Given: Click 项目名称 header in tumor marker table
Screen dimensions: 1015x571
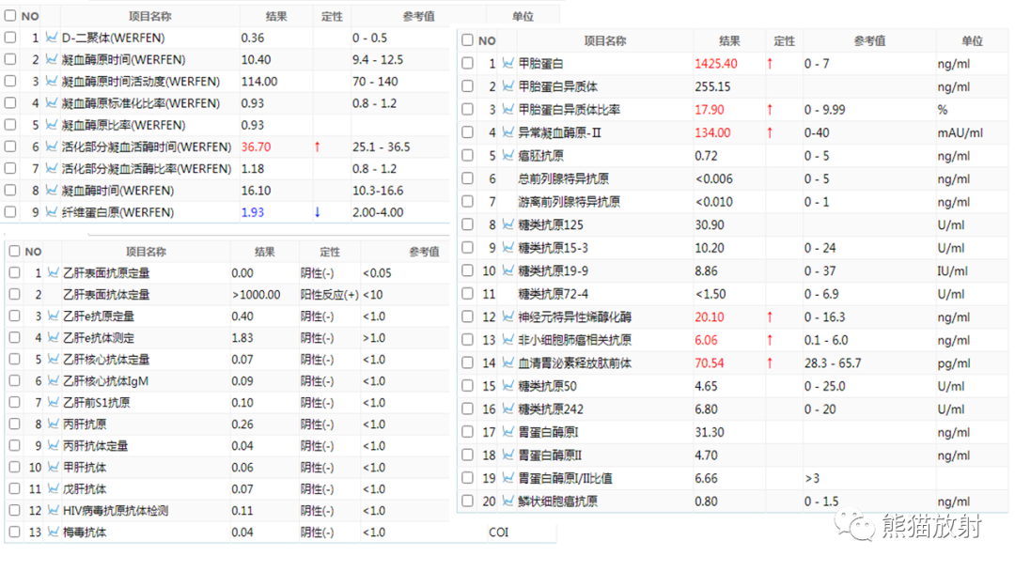Looking at the screenshot, I should (x=605, y=40).
